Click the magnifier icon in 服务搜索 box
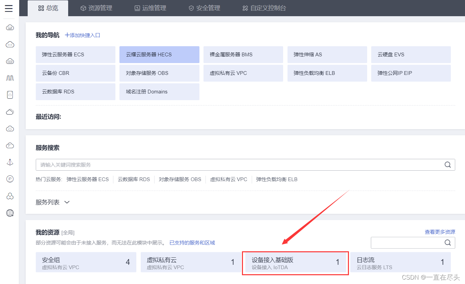This screenshot has height=284, width=465. pyautogui.click(x=448, y=165)
